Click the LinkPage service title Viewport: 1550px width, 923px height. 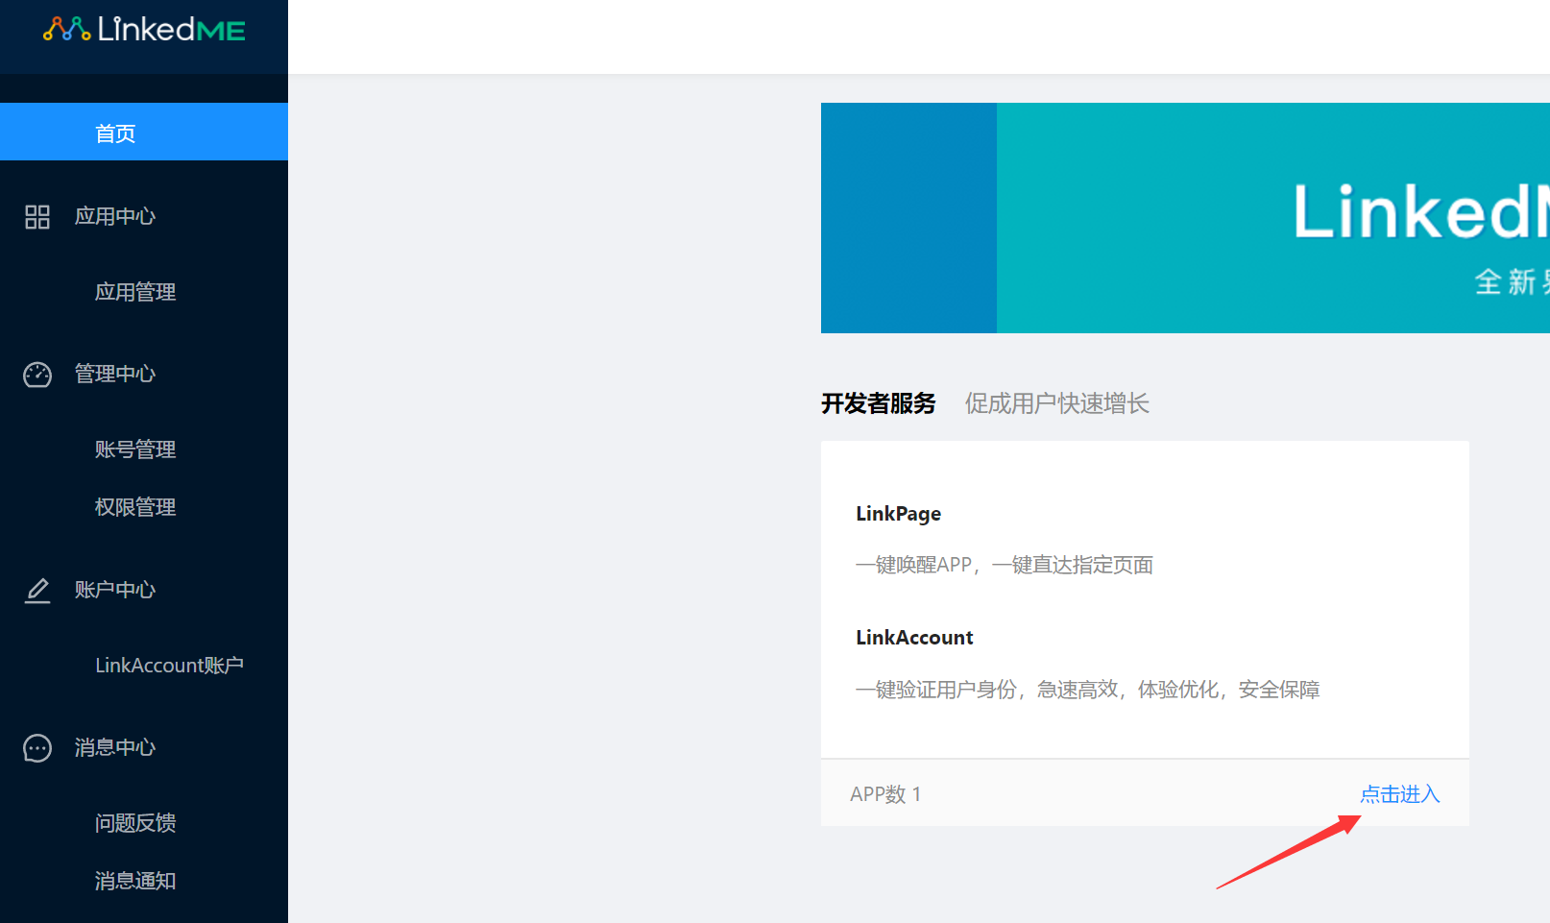coord(898,514)
